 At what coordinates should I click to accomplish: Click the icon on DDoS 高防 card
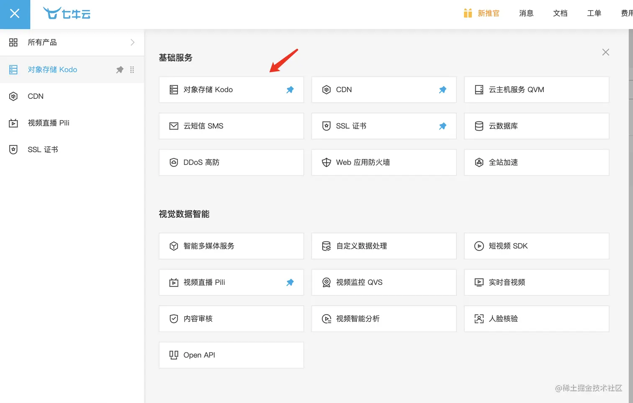(x=174, y=163)
